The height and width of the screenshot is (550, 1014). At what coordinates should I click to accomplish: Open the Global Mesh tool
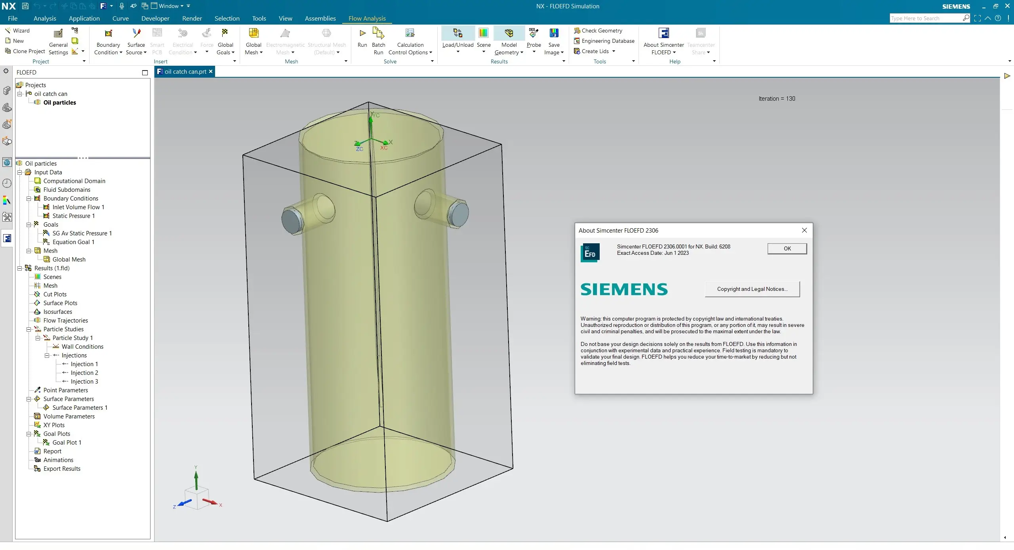click(253, 41)
